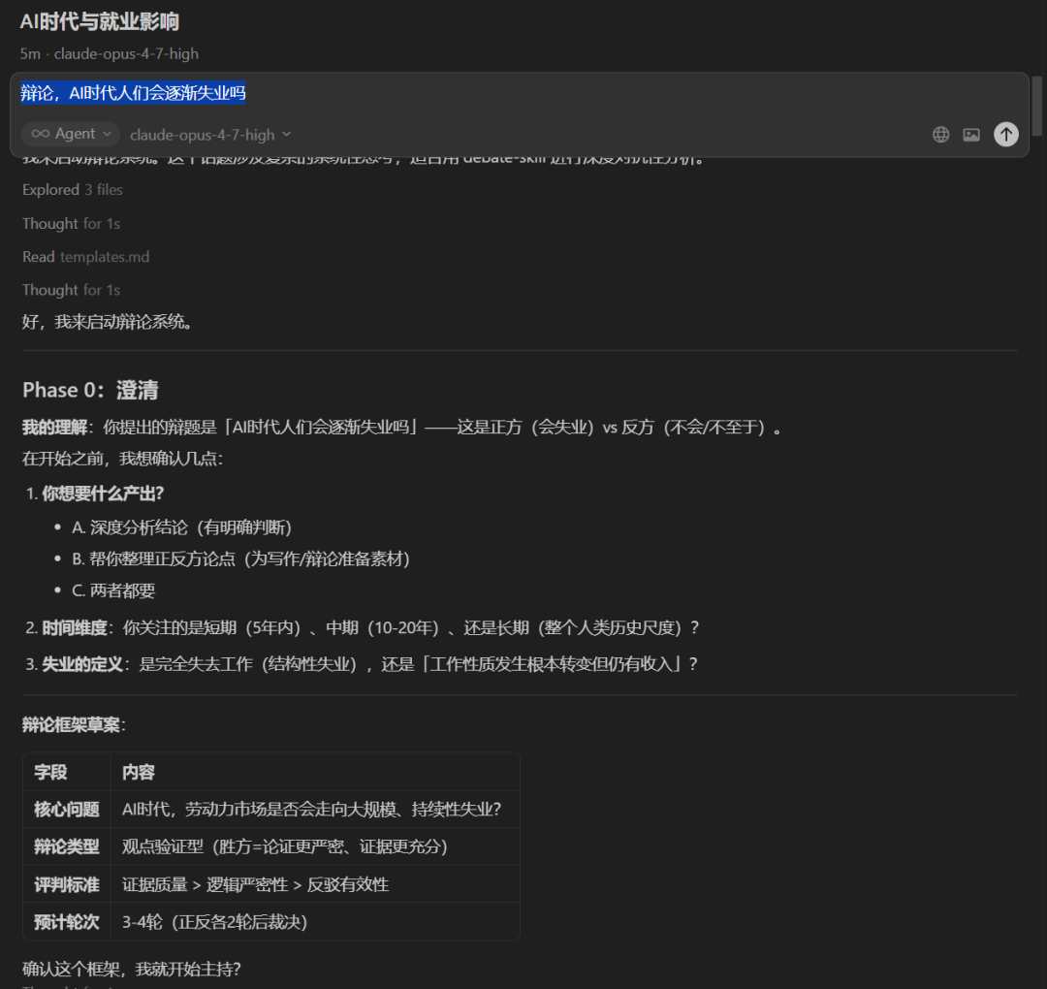Screen dimensions: 1047x989
Task: Click the line "在开始之前，我想确认几点:"
Action: (122, 459)
